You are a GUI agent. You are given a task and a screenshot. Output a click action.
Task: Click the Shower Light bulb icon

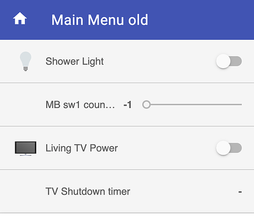click(x=26, y=61)
